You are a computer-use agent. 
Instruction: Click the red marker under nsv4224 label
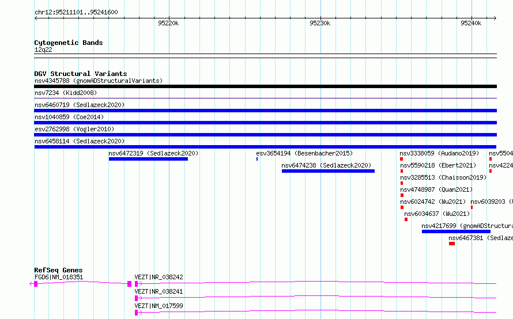tap(491, 171)
